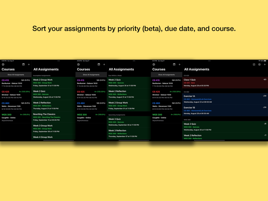Open the Rewriting The Classics assignment
The height and width of the screenshot is (201, 268).
(x=54, y=117)
